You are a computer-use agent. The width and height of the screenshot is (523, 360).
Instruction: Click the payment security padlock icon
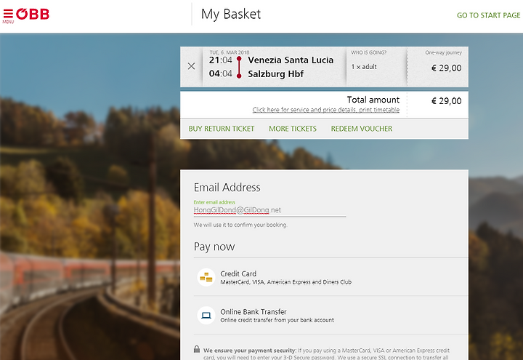pyautogui.click(x=197, y=349)
